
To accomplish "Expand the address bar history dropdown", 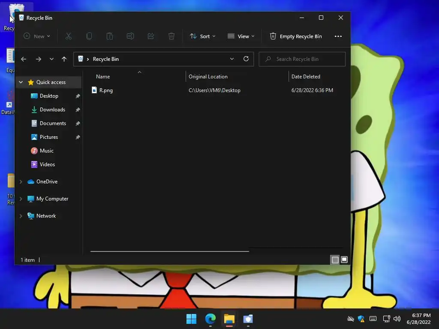I will (x=232, y=59).
